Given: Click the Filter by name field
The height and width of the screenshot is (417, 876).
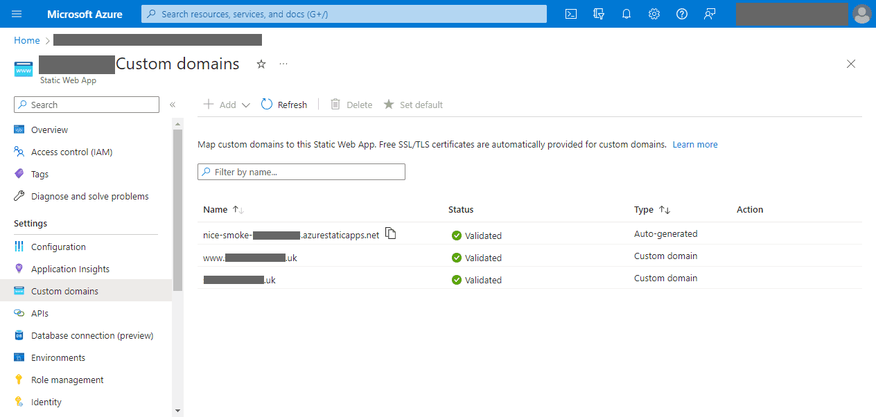Looking at the screenshot, I should point(301,172).
